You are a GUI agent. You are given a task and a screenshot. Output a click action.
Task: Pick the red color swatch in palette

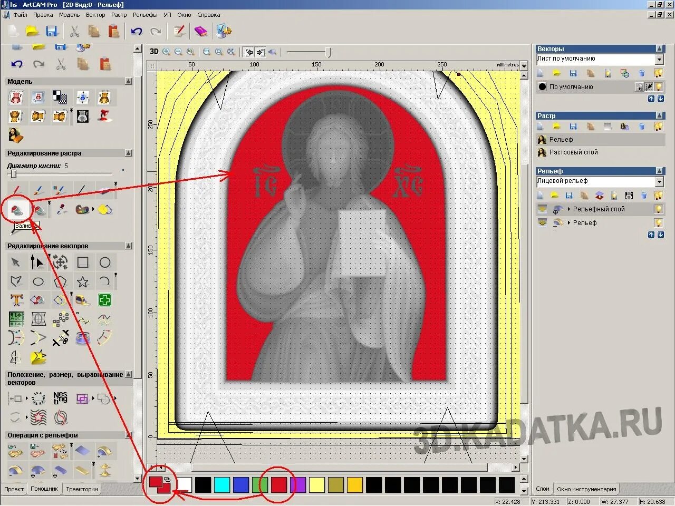click(279, 485)
